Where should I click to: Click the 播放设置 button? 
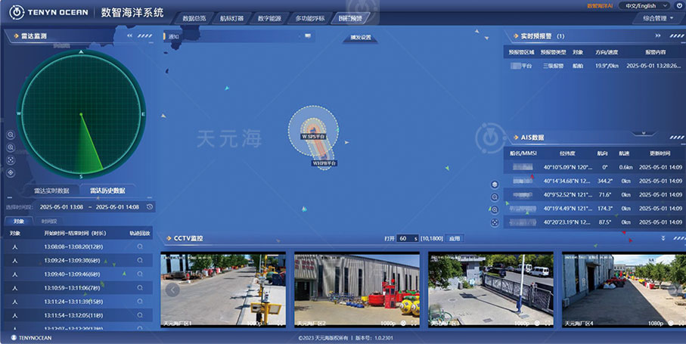pos(362,37)
